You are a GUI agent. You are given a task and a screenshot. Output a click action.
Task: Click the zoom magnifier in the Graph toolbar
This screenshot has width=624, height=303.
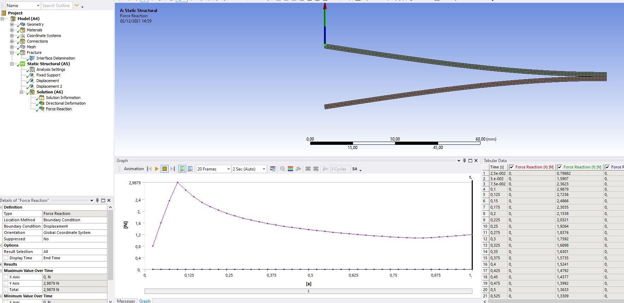point(283,169)
